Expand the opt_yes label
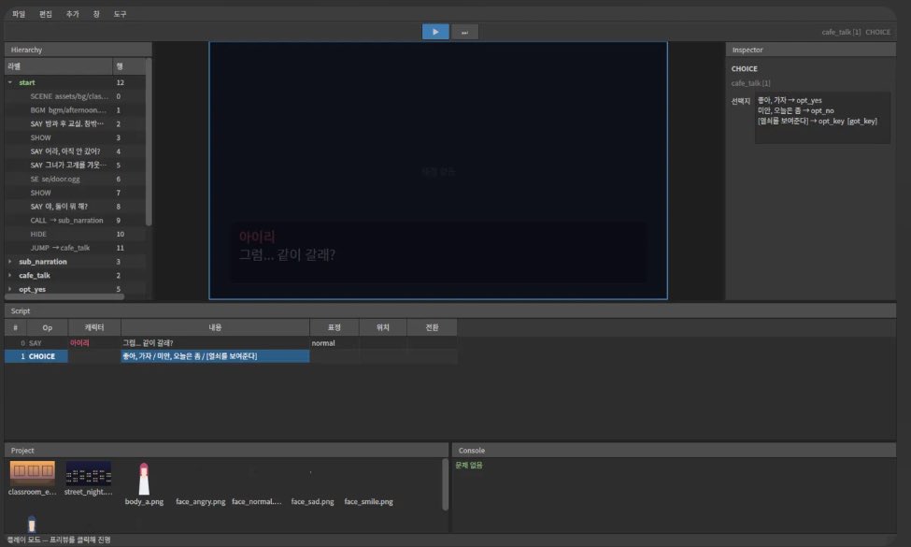Screen dimensions: 911x547 tap(10, 289)
